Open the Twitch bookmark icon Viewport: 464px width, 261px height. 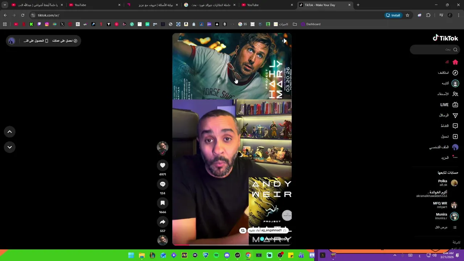click(39, 24)
